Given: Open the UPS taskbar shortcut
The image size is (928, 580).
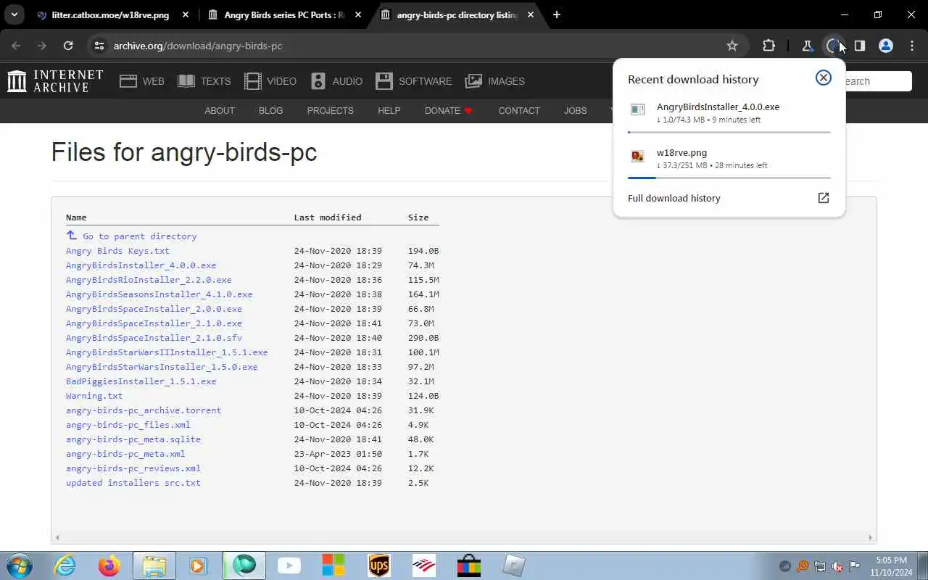Looking at the screenshot, I should tap(379, 565).
